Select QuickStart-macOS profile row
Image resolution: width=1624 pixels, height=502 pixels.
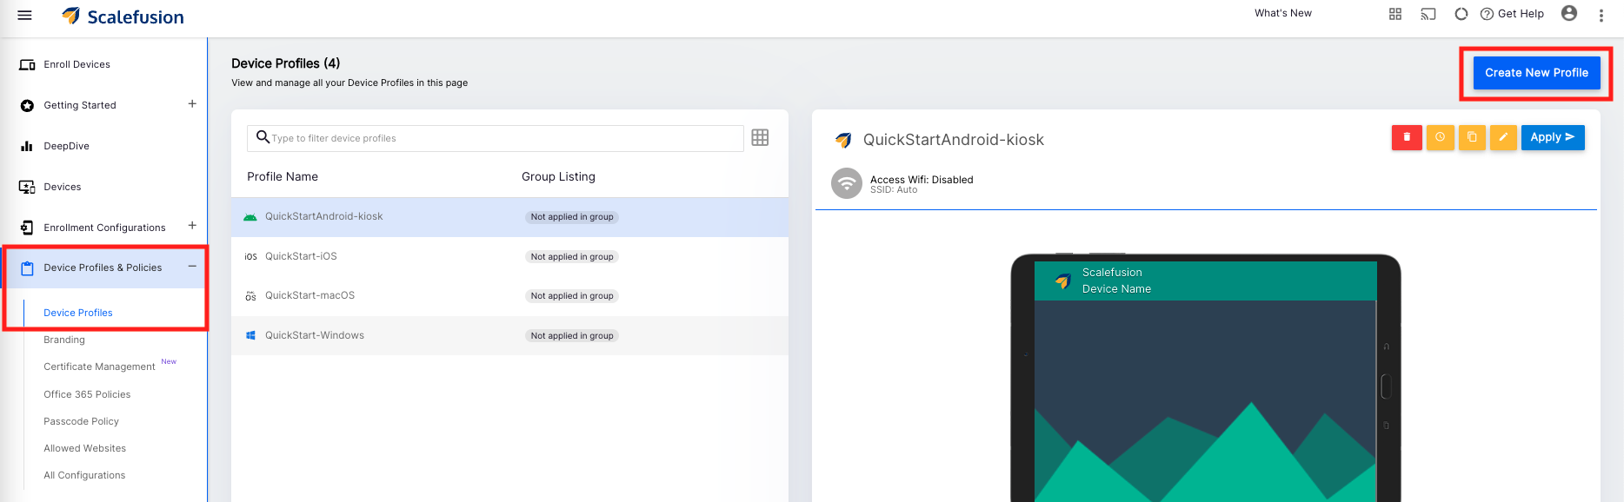click(509, 296)
